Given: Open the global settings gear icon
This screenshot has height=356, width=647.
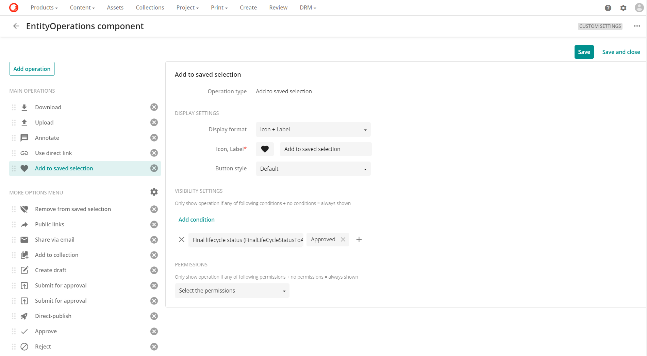Looking at the screenshot, I should pos(623,8).
